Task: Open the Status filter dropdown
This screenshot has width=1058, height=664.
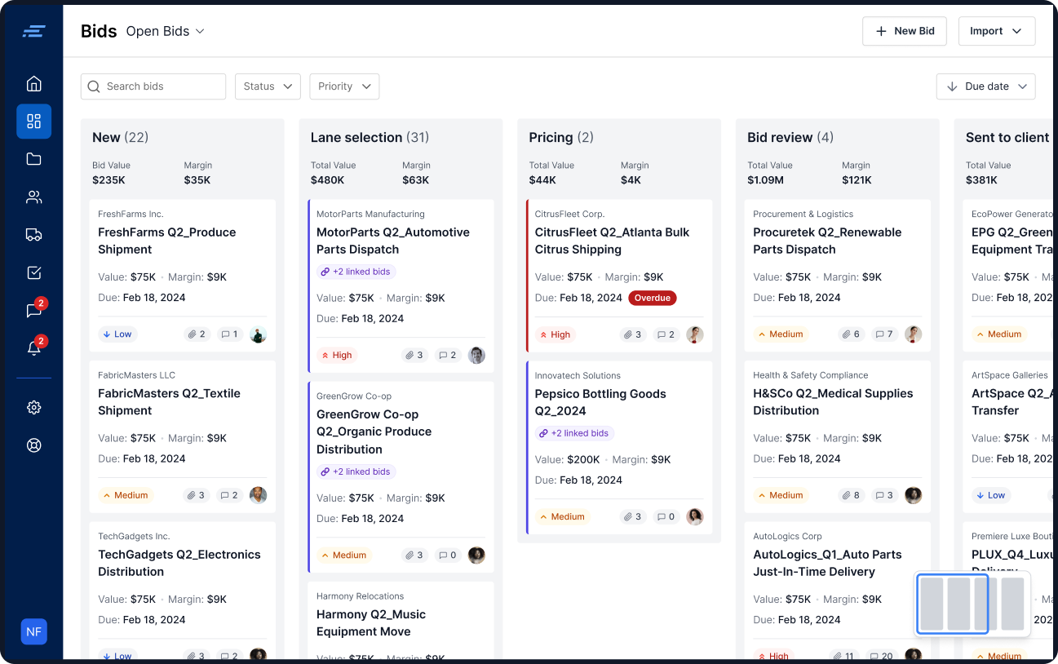Action: [268, 86]
